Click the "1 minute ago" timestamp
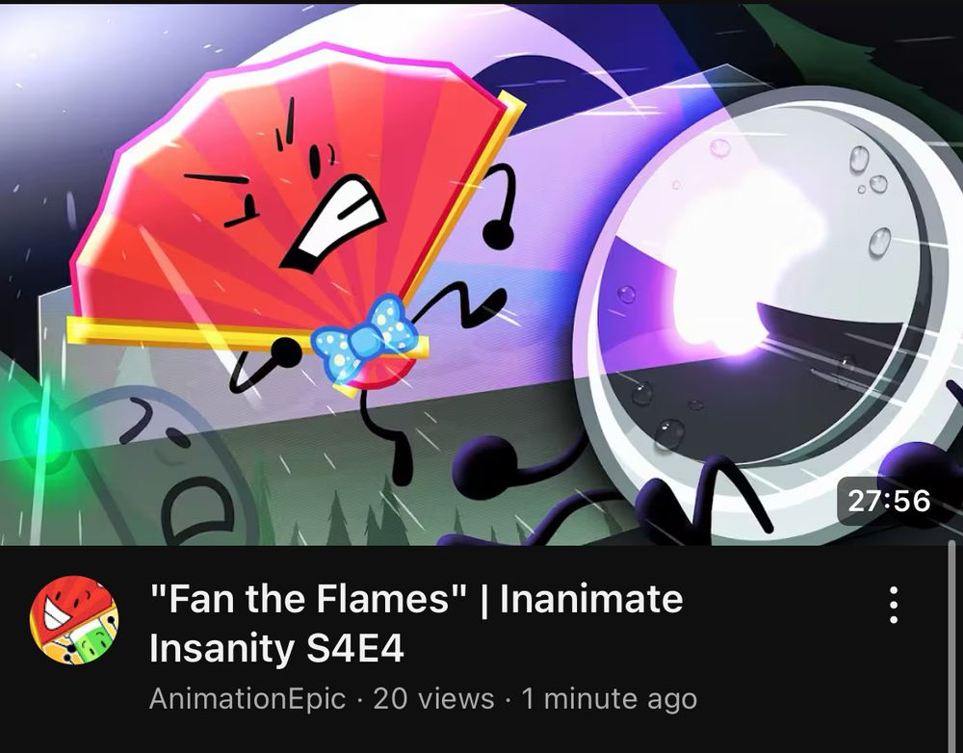The height and width of the screenshot is (753, 963). tap(610, 699)
